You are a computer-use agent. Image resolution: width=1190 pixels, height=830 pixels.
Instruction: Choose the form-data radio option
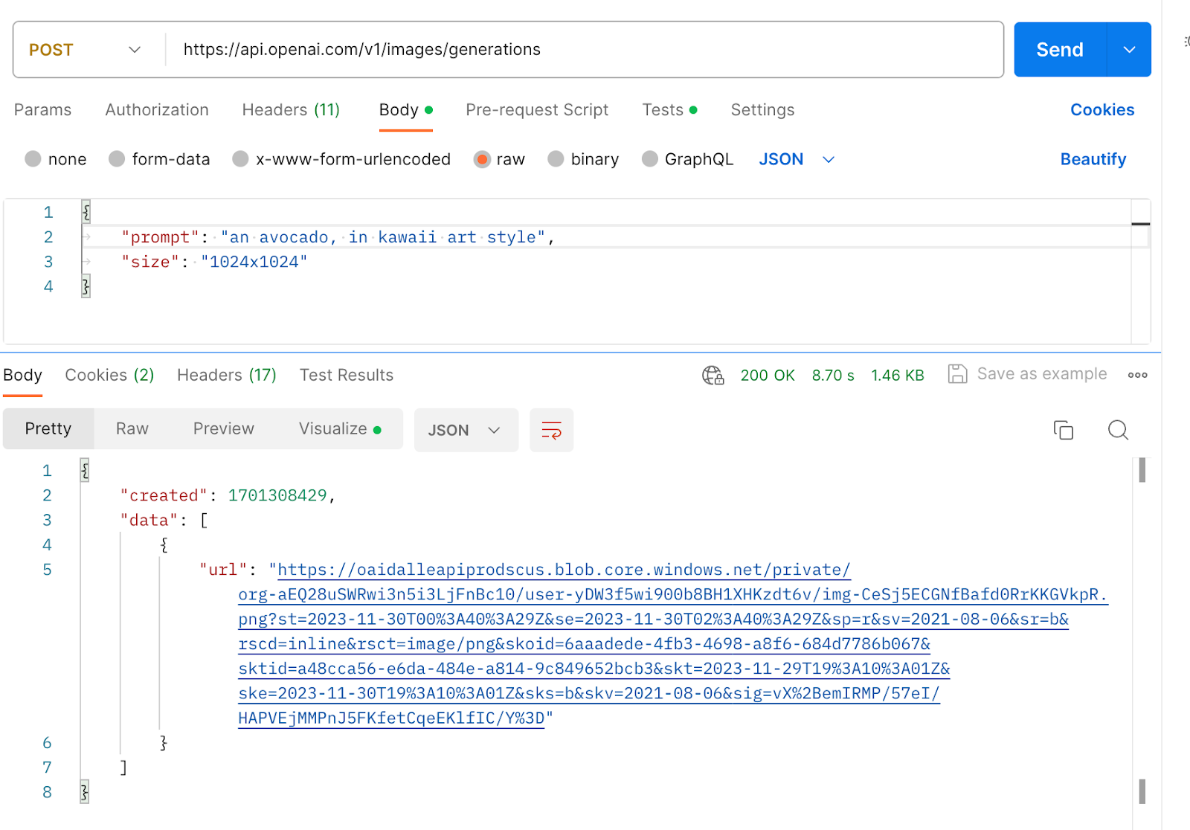pos(117,159)
